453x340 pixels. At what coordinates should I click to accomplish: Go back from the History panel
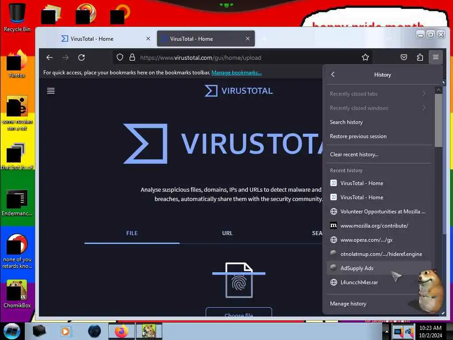pos(333,74)
